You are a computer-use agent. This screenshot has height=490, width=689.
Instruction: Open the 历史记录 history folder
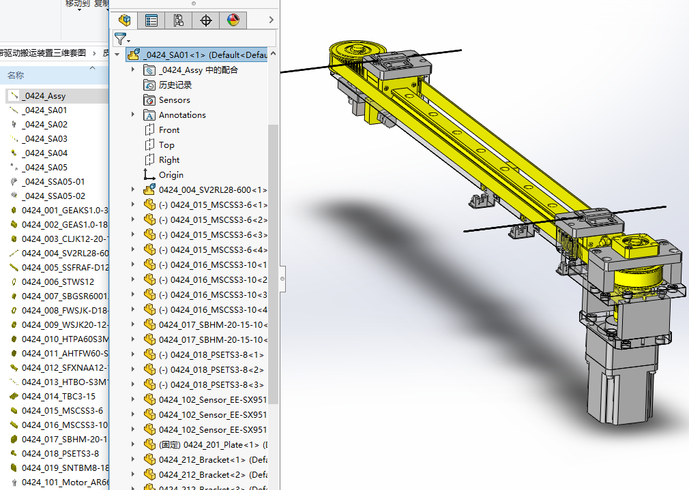click(175, 85)
